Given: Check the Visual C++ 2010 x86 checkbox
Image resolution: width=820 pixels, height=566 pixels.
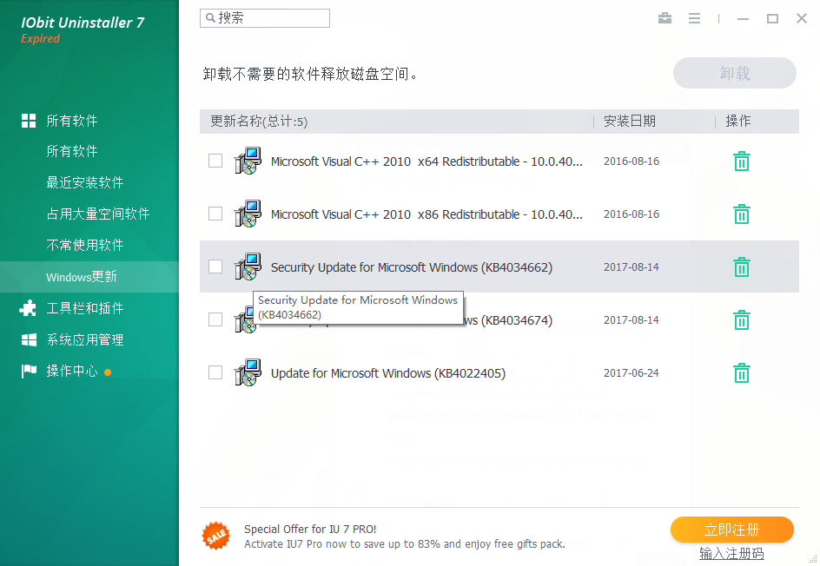Looking at the screenshot, I should 215,214.
